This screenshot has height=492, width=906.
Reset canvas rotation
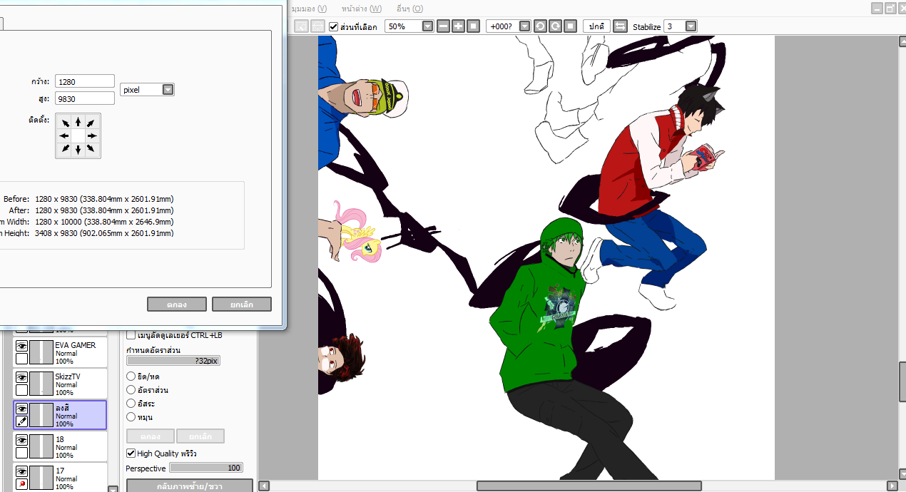point(570,26)
